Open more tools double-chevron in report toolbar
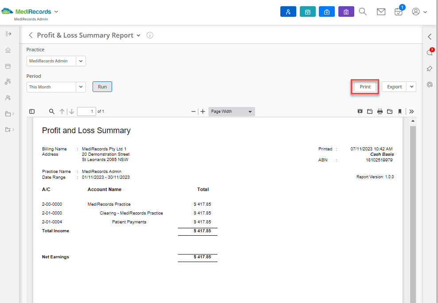 click(411, 111)
